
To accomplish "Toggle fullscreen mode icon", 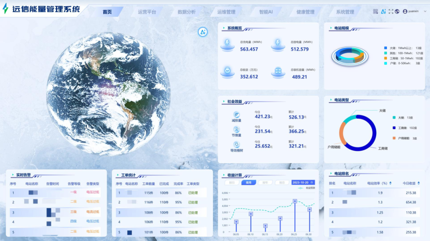I will [x=391, y=12].
